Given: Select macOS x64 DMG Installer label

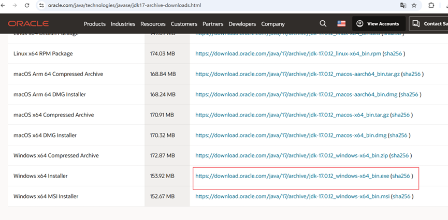Looking at the screenshot, I should pyautogui.click(x=45, y=135).
